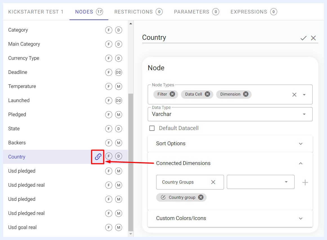Remove the Data Cell chip from Node Types
Viewport: 327px width, 240px height.
click(207, 94)
